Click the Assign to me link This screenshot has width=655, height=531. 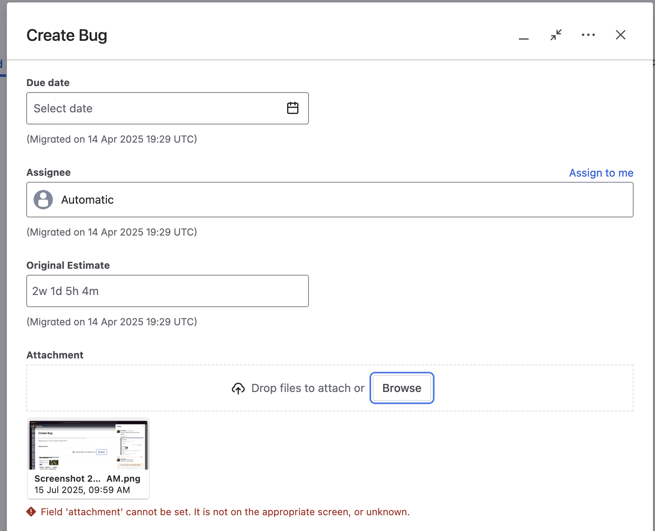click(x=601, y=173)
